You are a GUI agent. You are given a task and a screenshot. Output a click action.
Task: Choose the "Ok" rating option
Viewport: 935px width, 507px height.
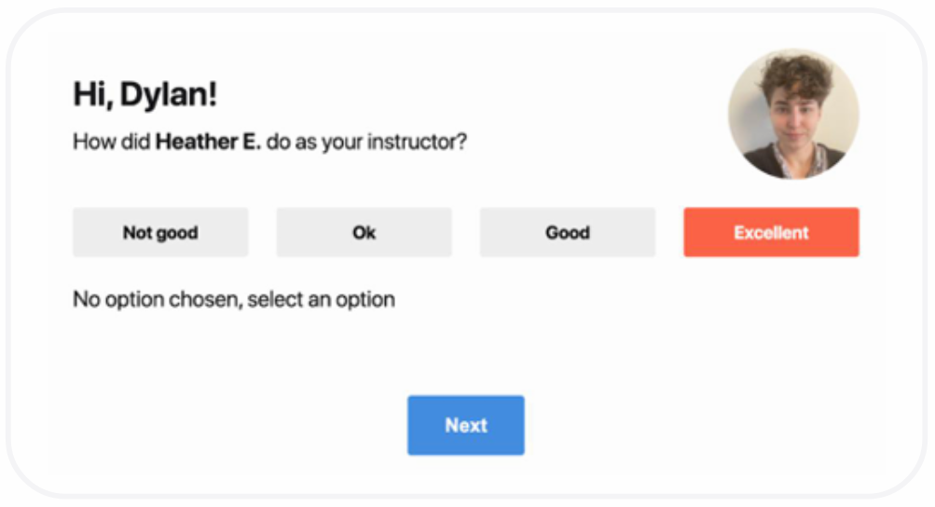364,232
